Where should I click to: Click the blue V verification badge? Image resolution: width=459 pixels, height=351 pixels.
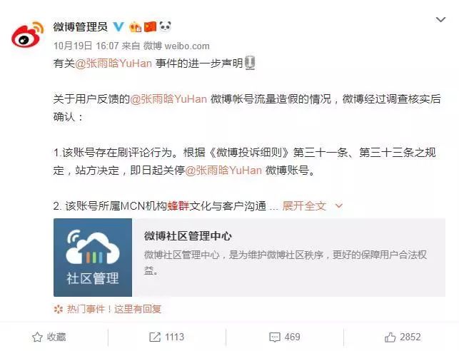[118, 27]
